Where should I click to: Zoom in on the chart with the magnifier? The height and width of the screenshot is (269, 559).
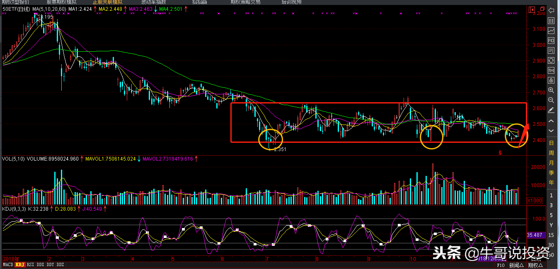click(x=551, y=90)
